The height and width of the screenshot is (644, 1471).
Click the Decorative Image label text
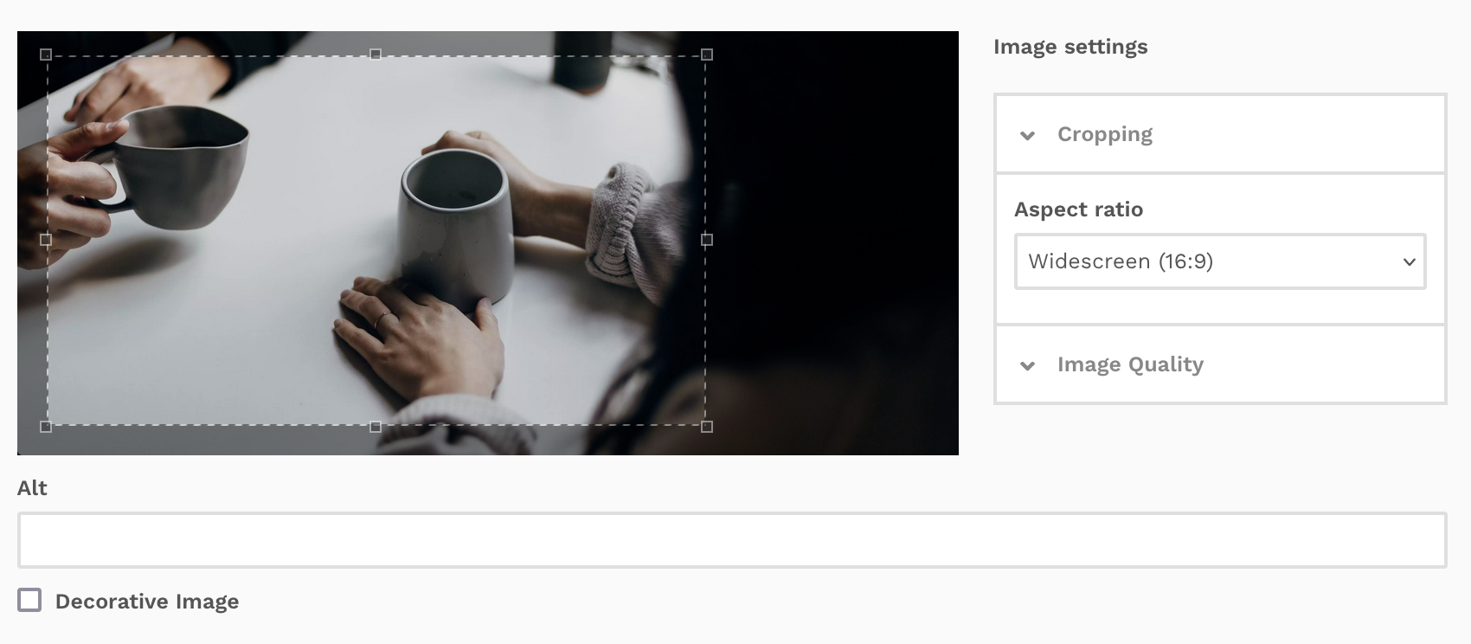[147, 602]
